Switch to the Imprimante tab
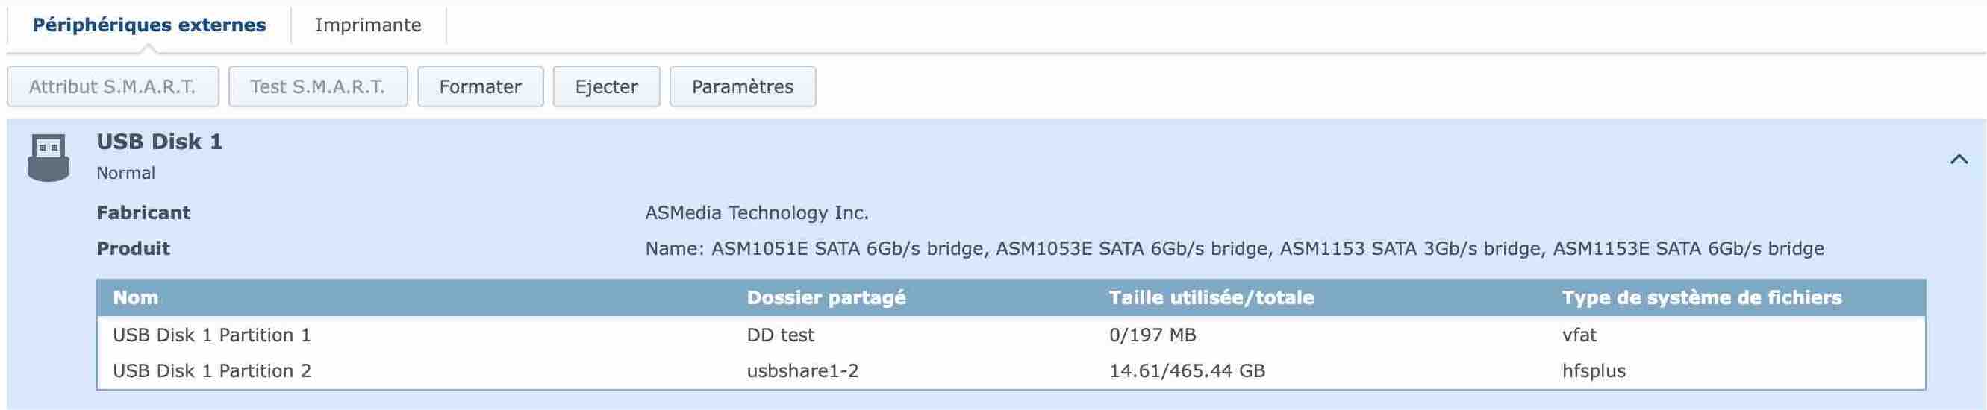Viewport: 1987px width, 410px height. (368, 25)
